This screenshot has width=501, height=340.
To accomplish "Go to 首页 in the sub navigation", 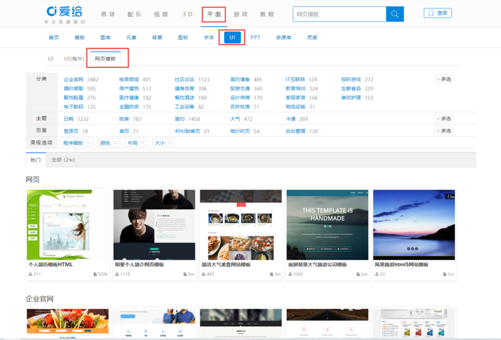I will pos(54,38).
